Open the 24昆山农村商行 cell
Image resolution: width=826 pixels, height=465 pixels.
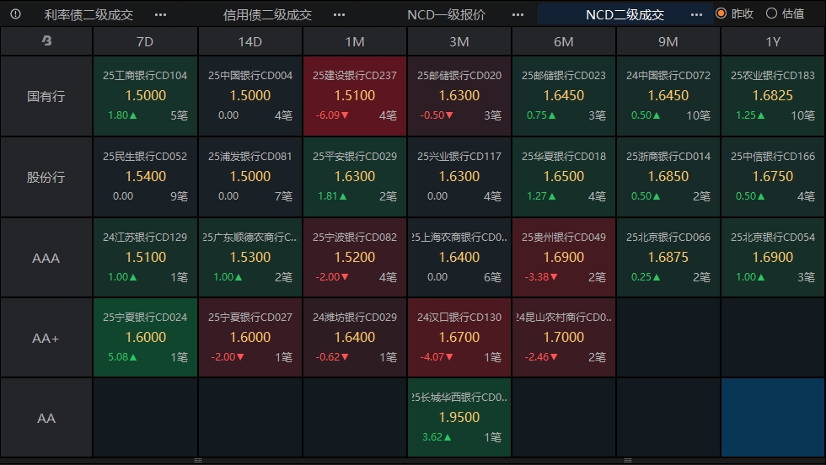[x=564, y=338]
